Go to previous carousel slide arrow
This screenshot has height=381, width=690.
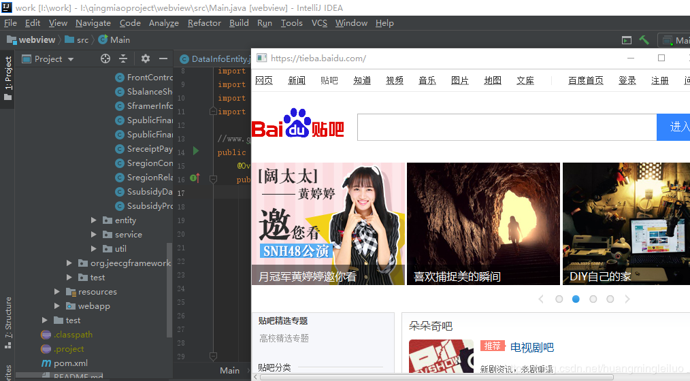click(541, 299)
